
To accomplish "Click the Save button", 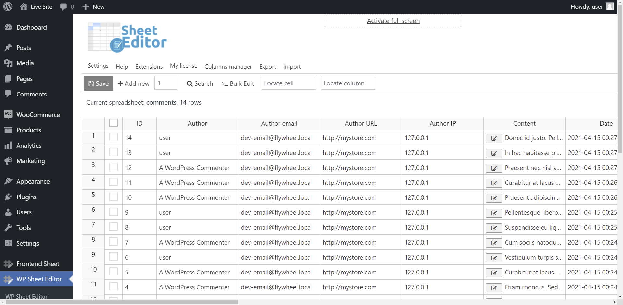I will click(x=99, y=83).
